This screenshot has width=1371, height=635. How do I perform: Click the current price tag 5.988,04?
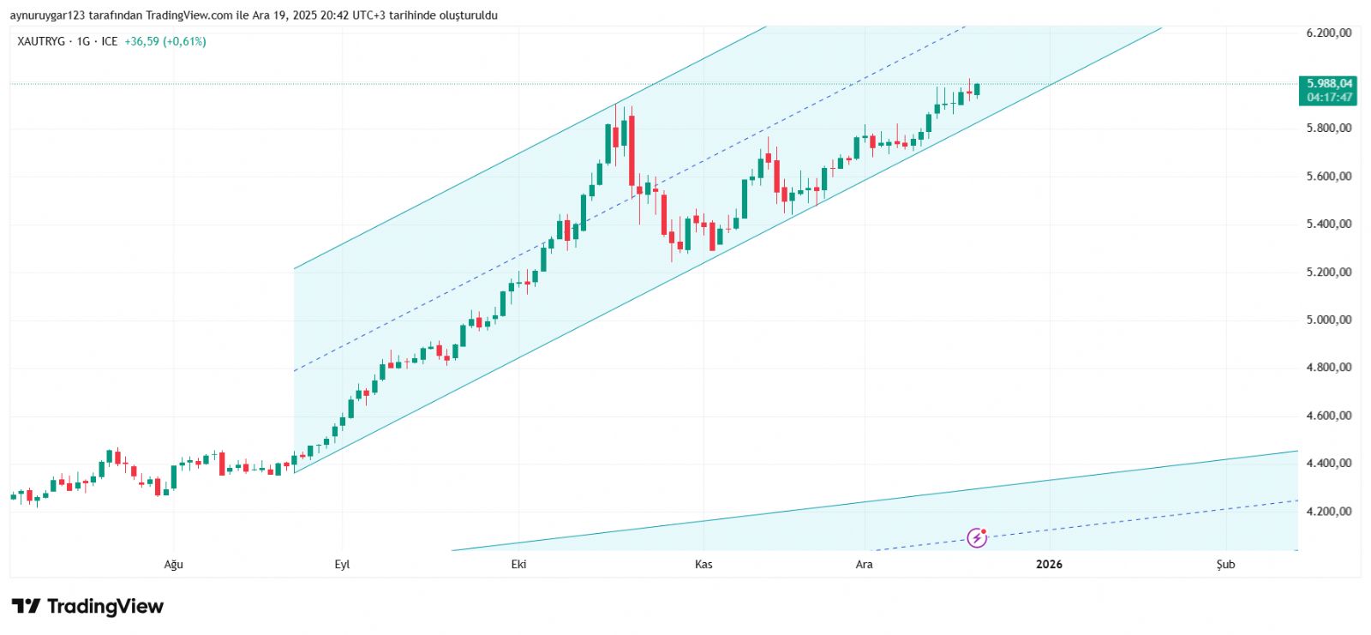tap(1329, 83)
